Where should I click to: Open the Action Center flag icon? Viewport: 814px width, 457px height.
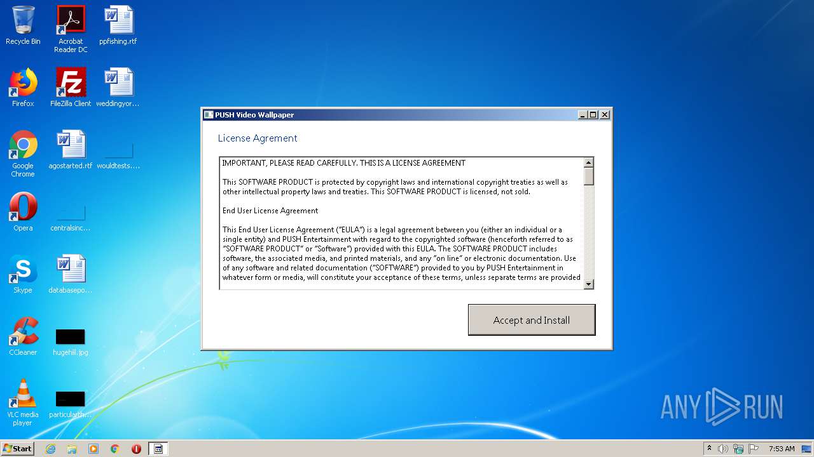pos(754,449)
